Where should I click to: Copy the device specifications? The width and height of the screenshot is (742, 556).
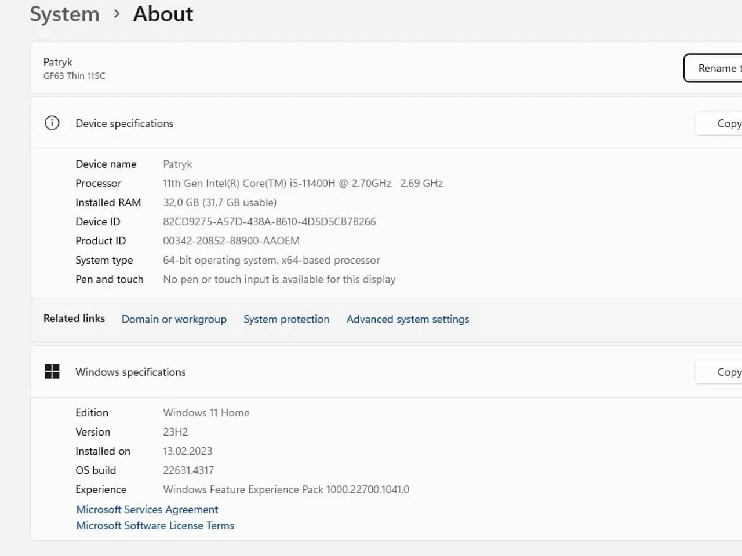(719, 123)
